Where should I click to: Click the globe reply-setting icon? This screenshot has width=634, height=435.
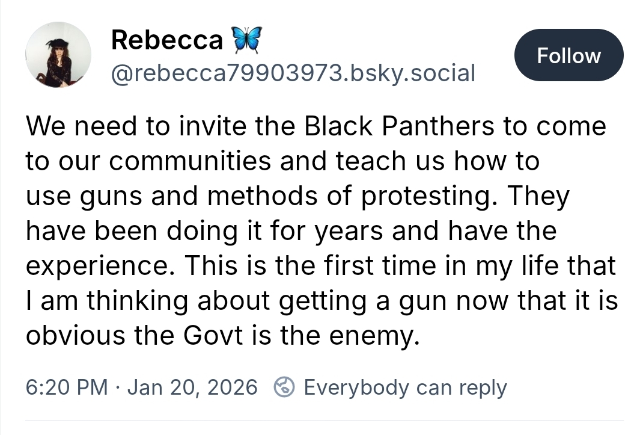[x=283, y=387]
